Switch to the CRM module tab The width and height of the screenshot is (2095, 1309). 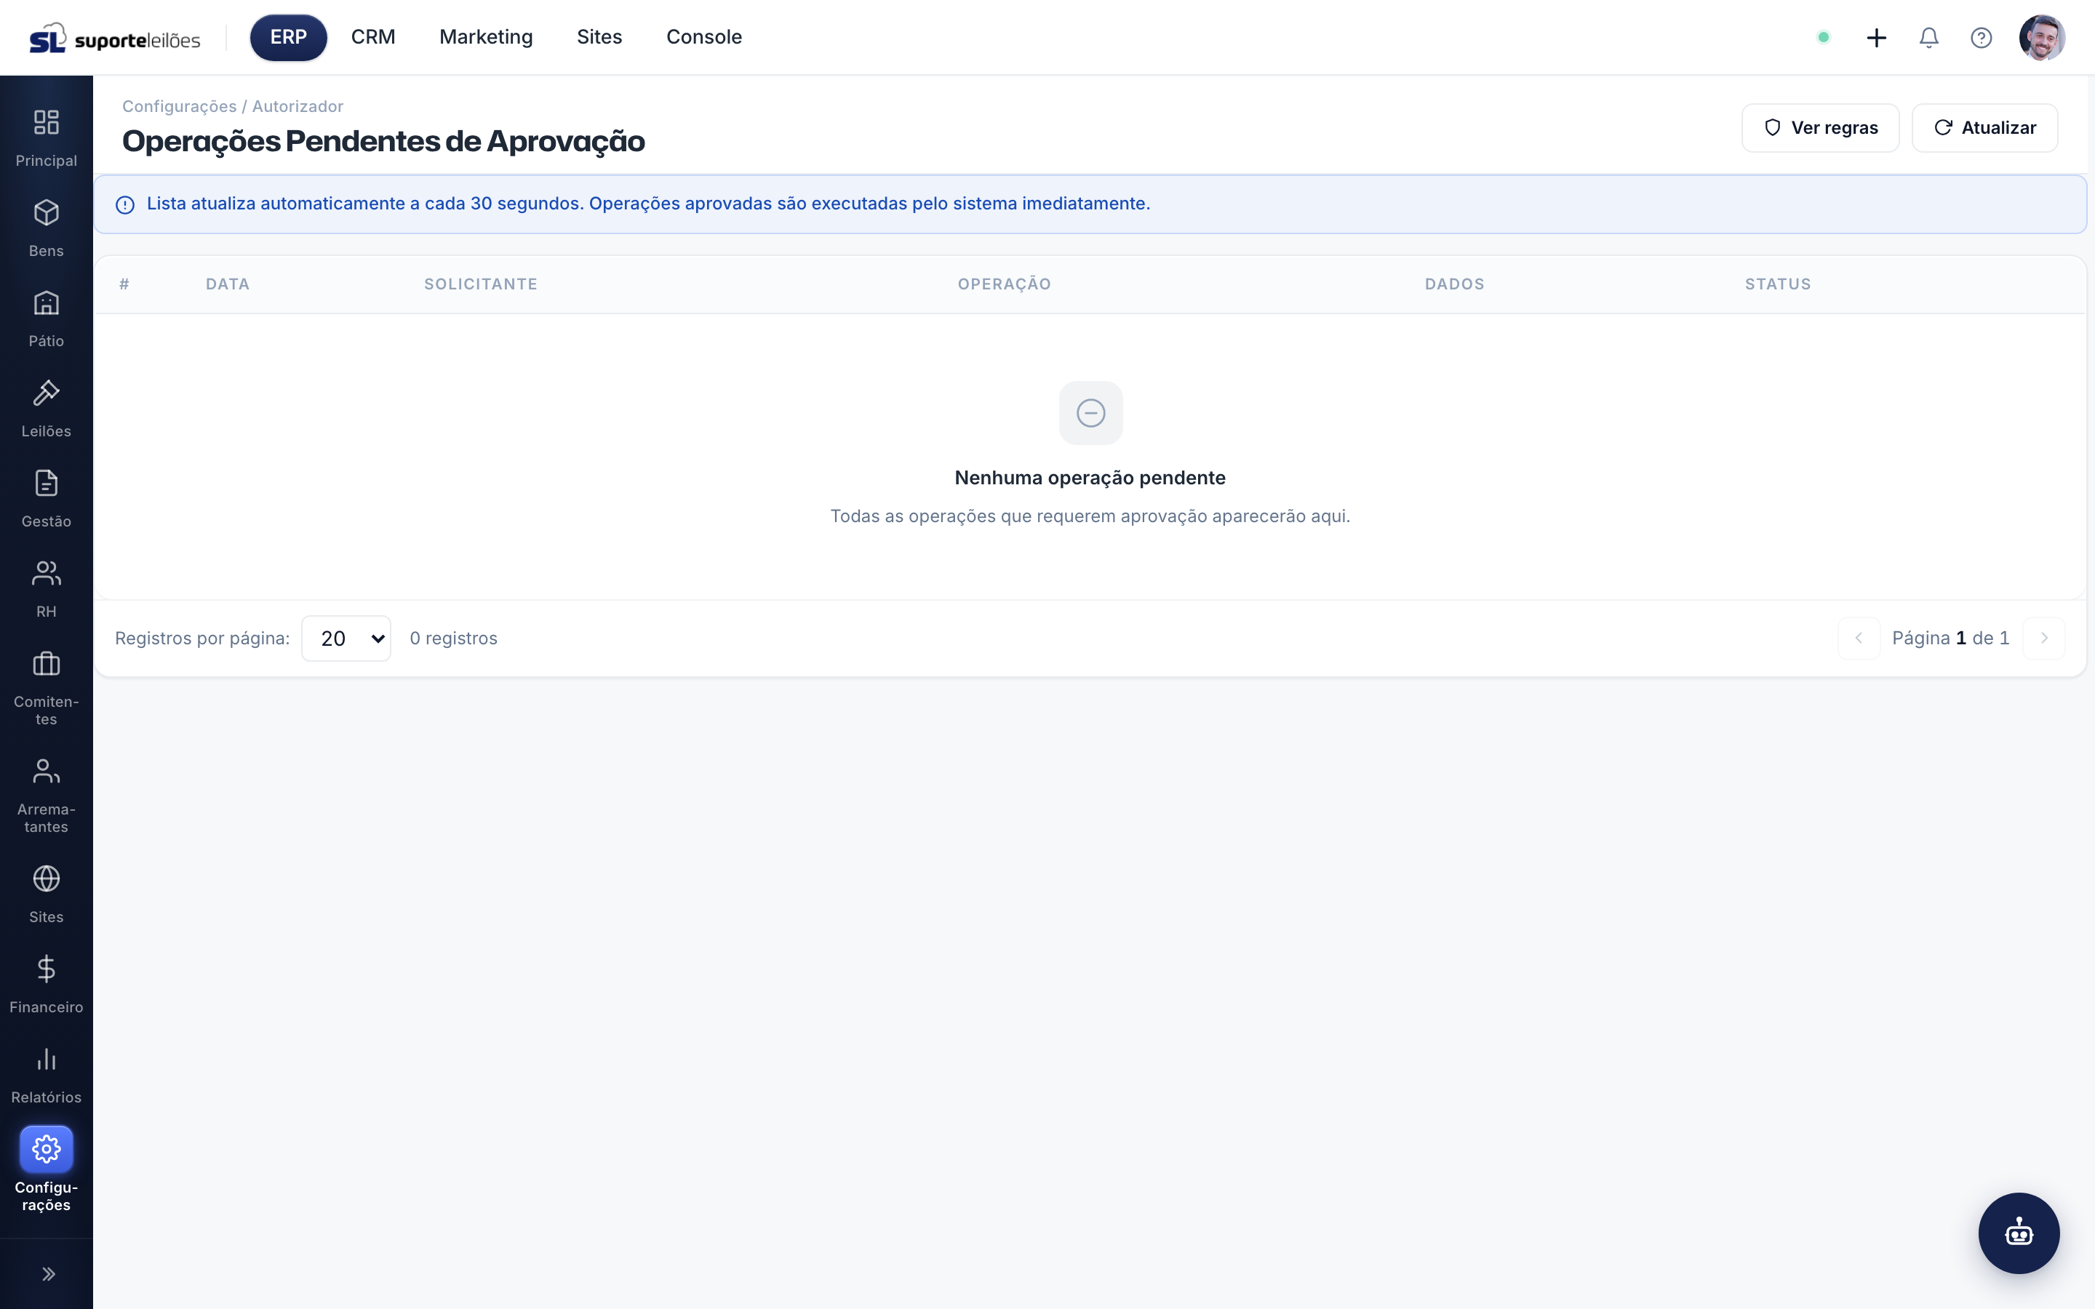tap(373, 37)
